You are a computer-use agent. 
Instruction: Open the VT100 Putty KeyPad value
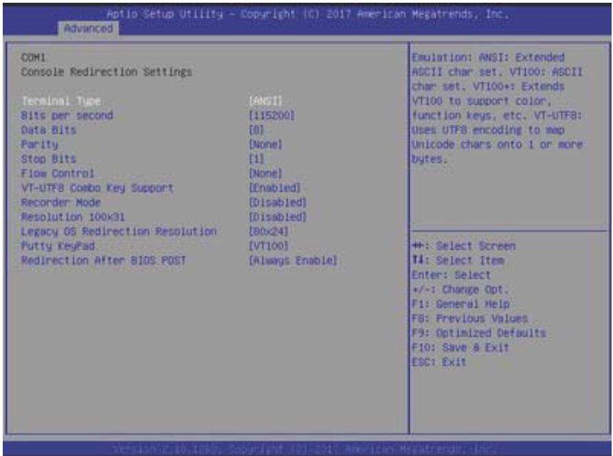pyautogui.click(x=269, y=246)
